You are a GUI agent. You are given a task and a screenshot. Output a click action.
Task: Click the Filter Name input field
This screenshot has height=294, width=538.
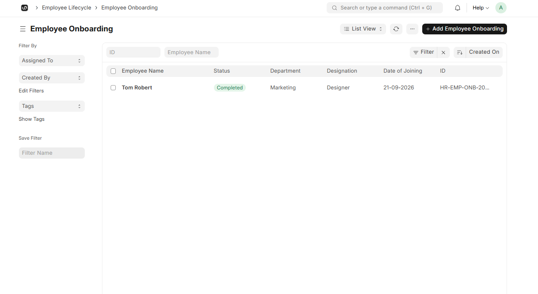(52, 153)
